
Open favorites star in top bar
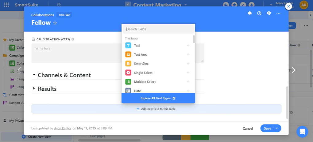pos(234,5)
